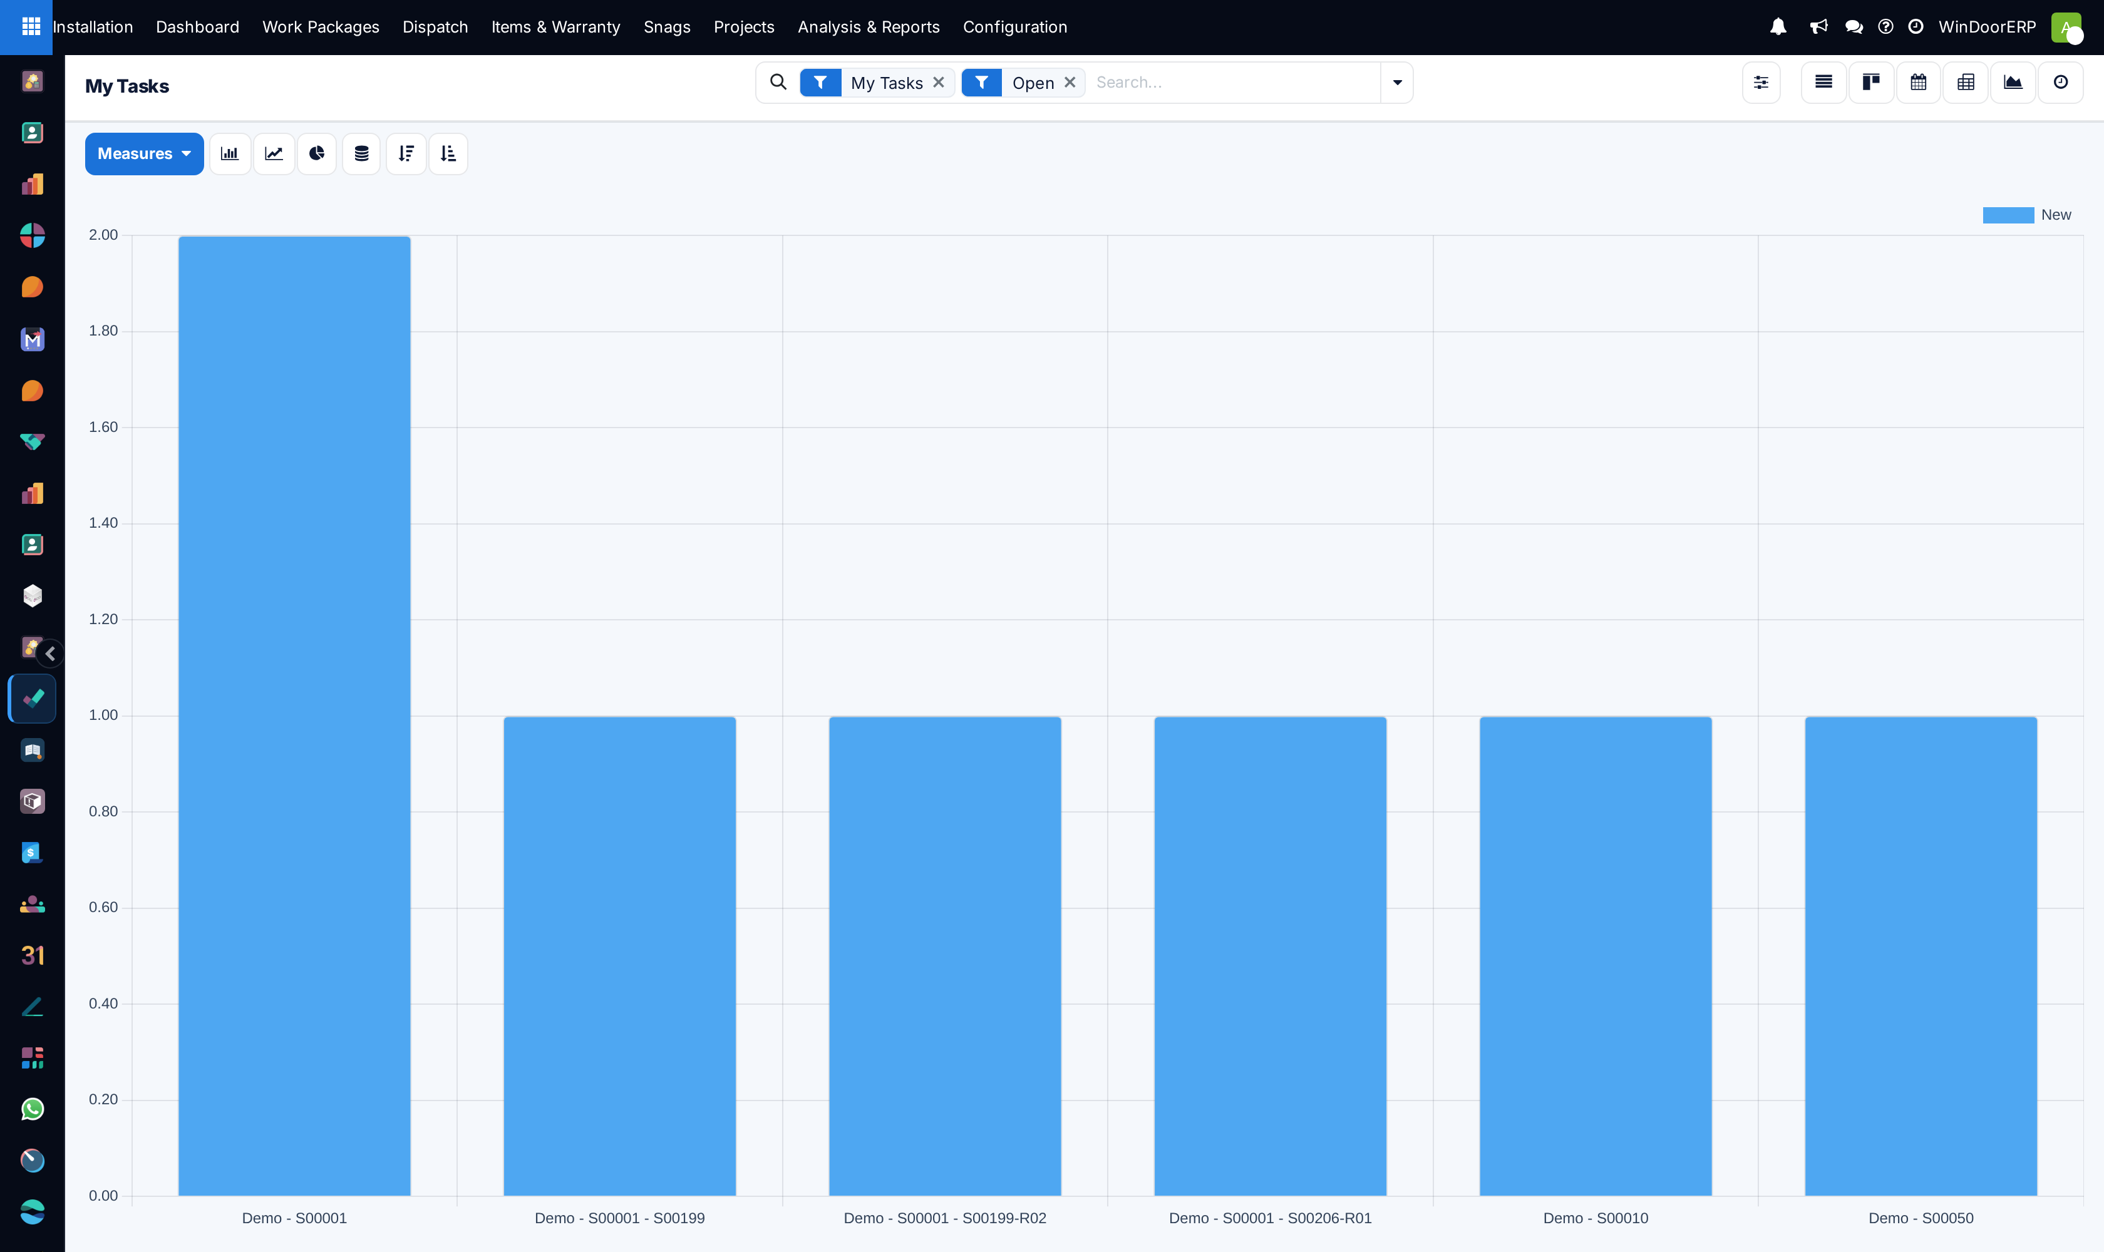Open the Projects menu
The height and width of the screenshot is (1252, 2104).
(743, 27)
